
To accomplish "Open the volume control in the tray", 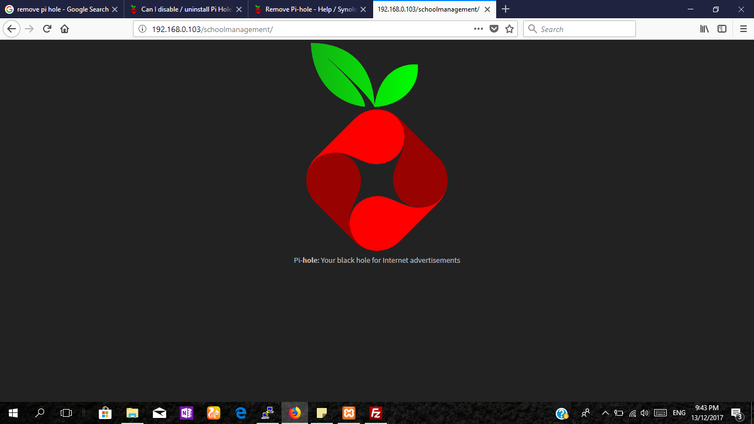I will point(645,413).
